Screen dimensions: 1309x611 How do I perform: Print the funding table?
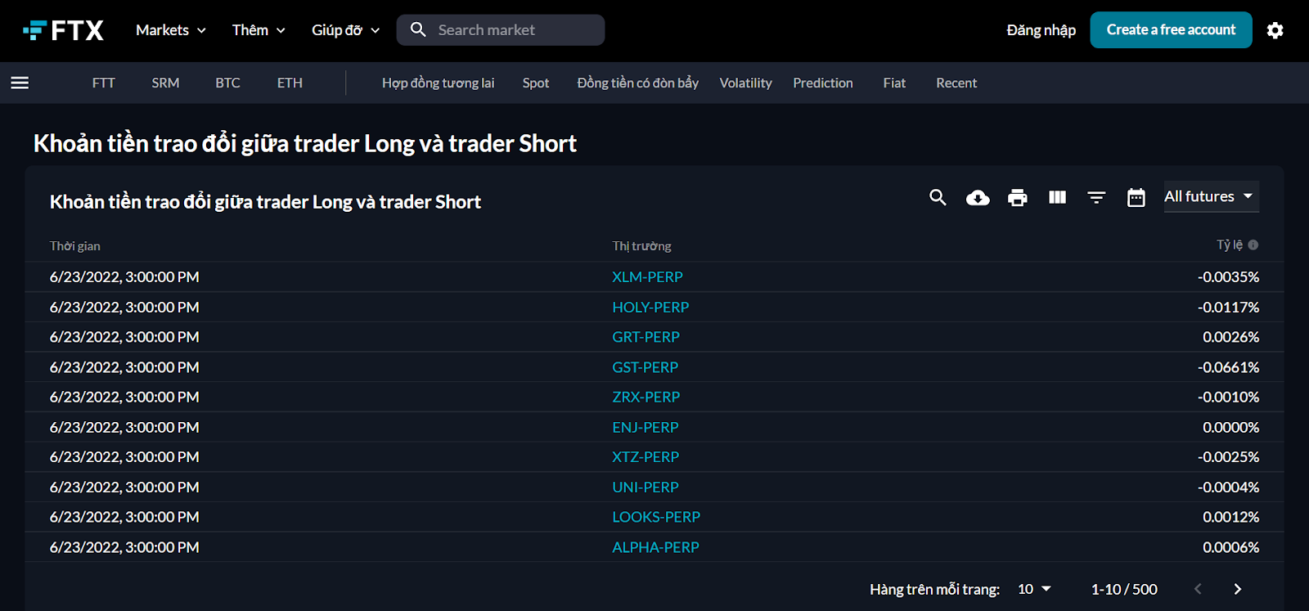pyautogui.click(x=1018, y=197)
